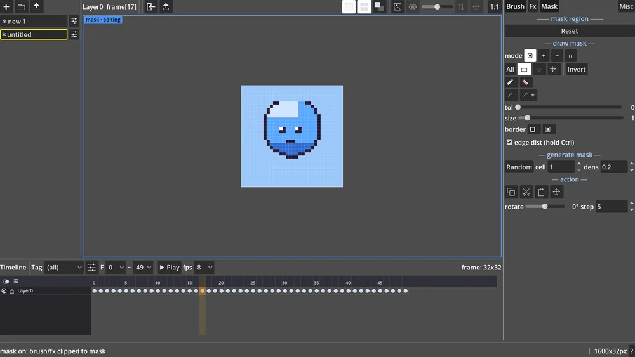Click the rotate step input field

611,207
